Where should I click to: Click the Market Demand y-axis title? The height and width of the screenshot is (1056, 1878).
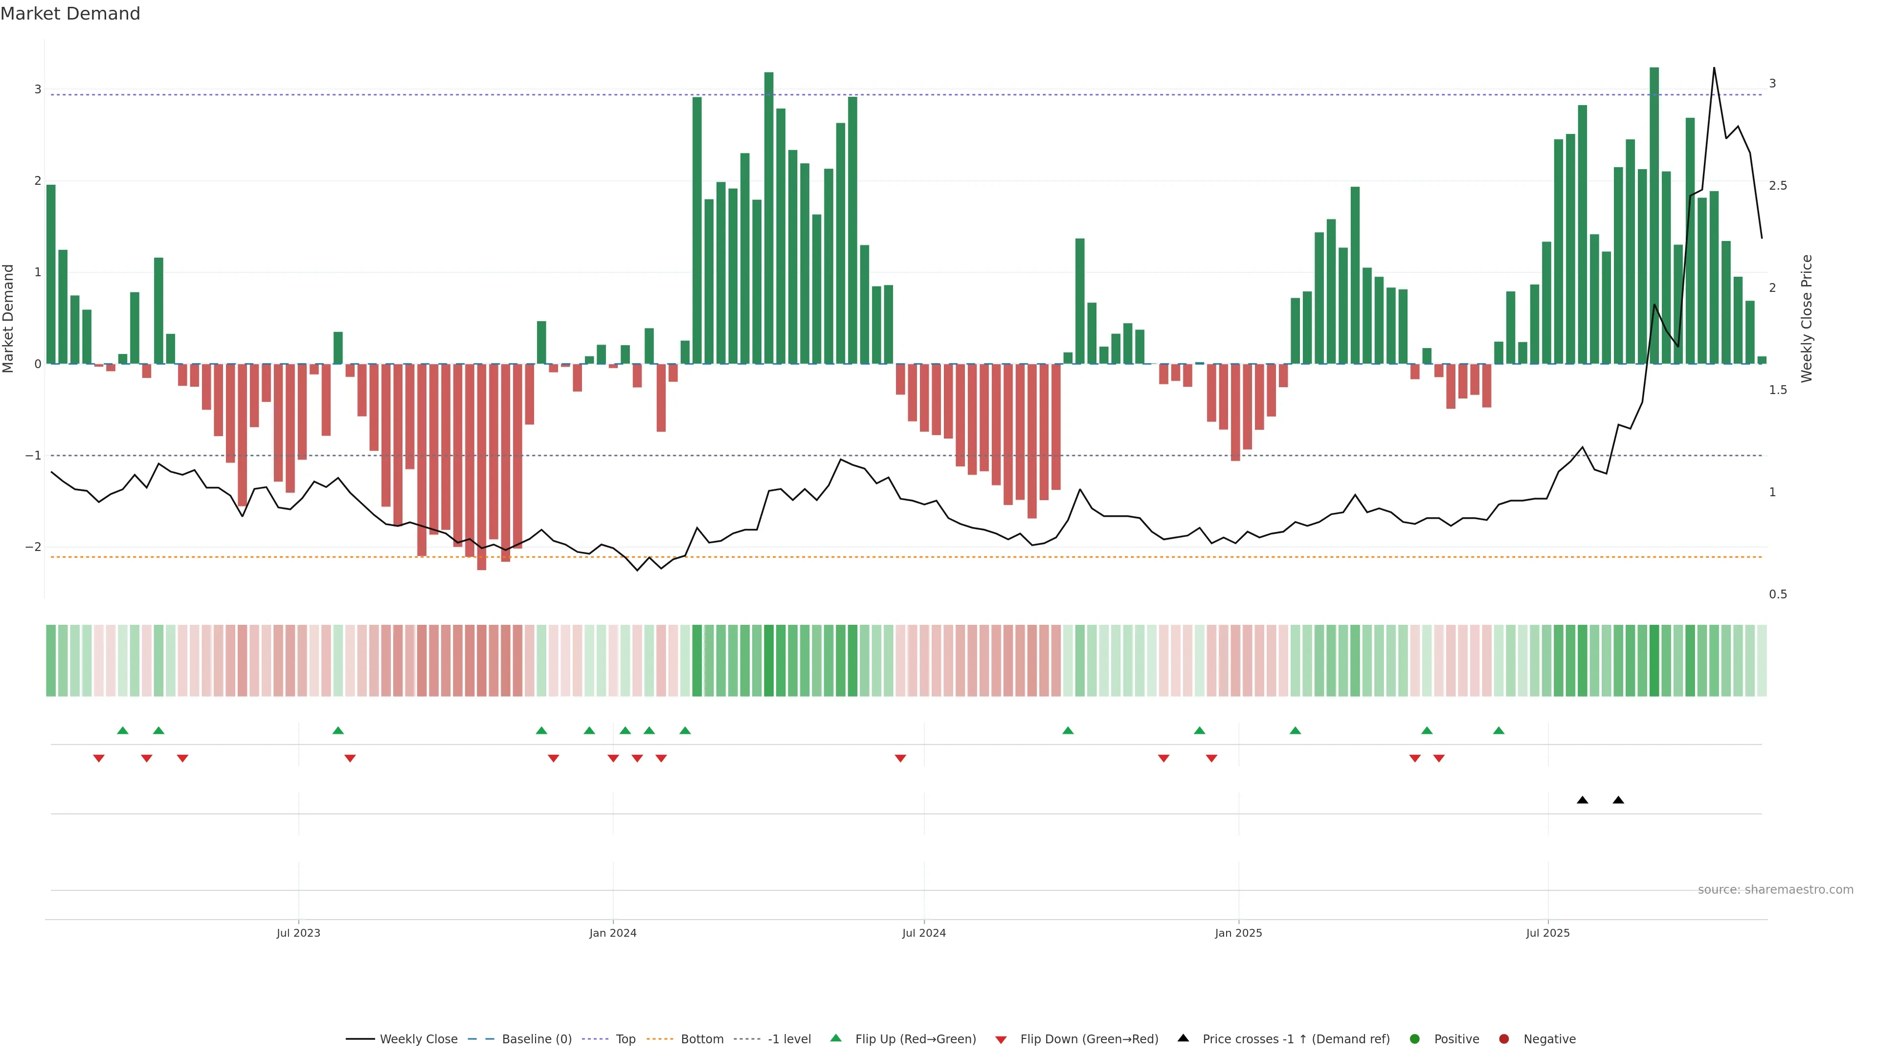(9, 318)
